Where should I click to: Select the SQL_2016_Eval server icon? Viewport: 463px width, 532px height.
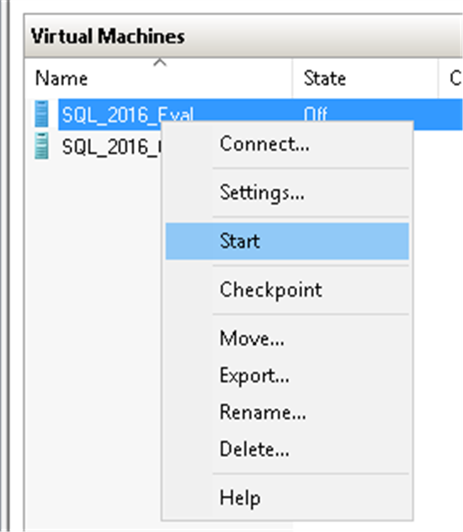click(41, 114)
